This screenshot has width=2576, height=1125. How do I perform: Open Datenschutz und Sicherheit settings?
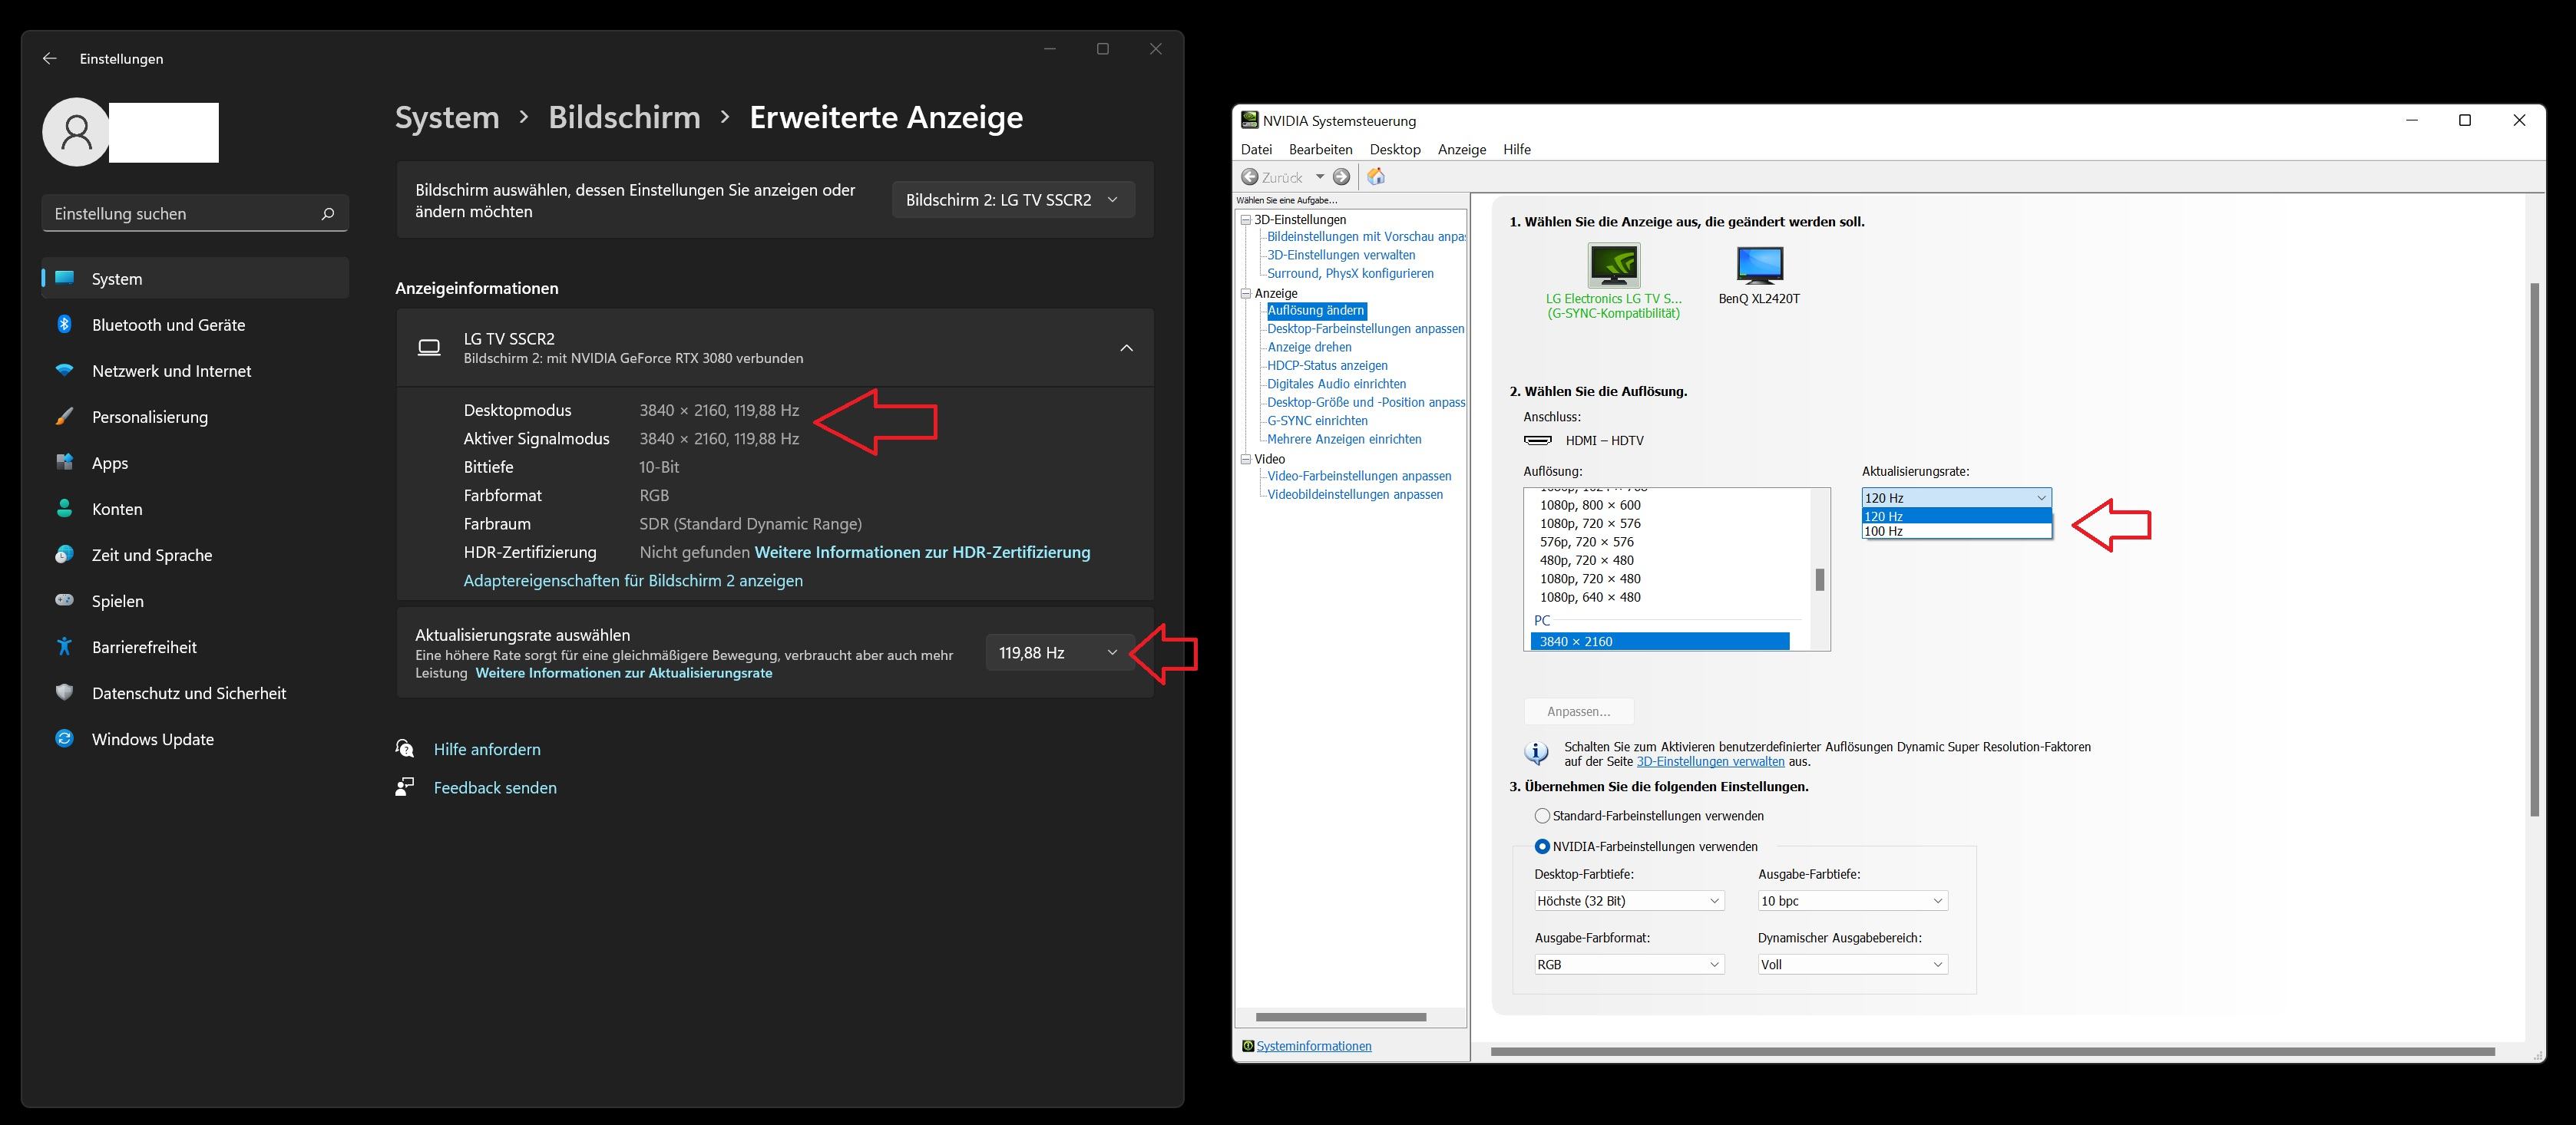[x=195, y=692]
